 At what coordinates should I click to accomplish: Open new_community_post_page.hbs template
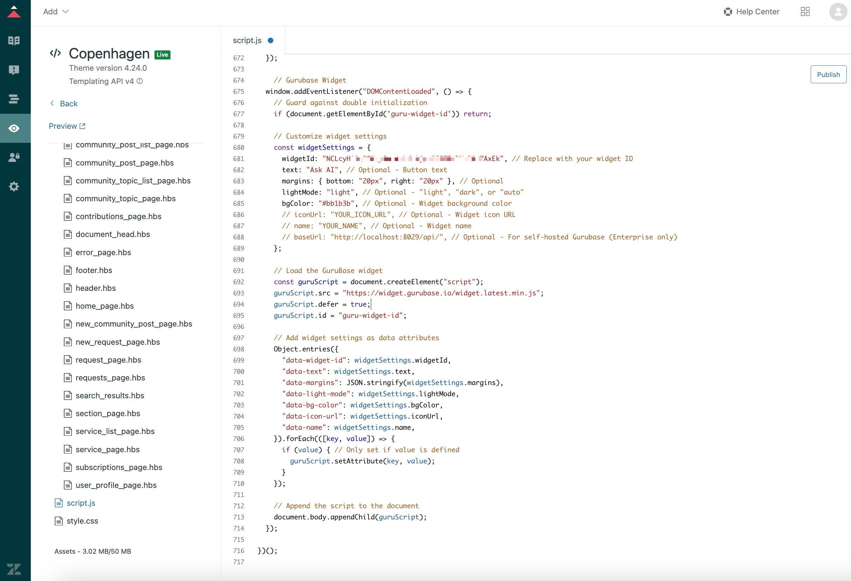click(134, 324)
